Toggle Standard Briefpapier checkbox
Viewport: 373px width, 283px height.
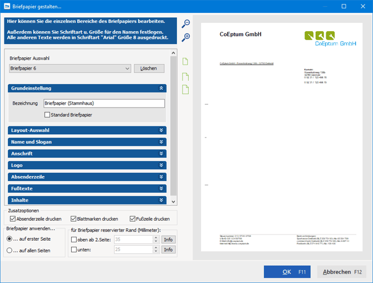coord(47,115)
